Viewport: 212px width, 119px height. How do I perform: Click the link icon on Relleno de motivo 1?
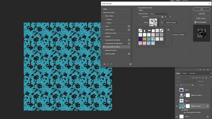point(185,95)
